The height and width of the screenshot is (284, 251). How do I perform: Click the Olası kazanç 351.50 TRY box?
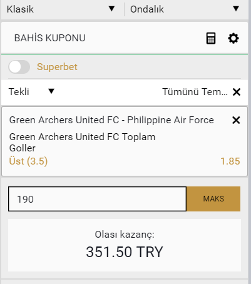pos(125,245)
